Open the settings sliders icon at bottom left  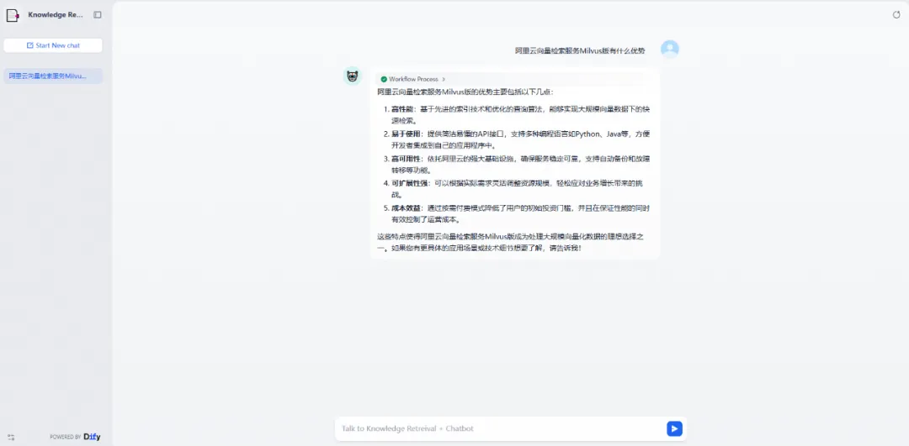(10, 438)
